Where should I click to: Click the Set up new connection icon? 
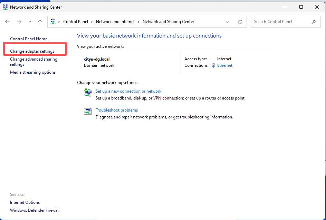[x=88, y=92]
